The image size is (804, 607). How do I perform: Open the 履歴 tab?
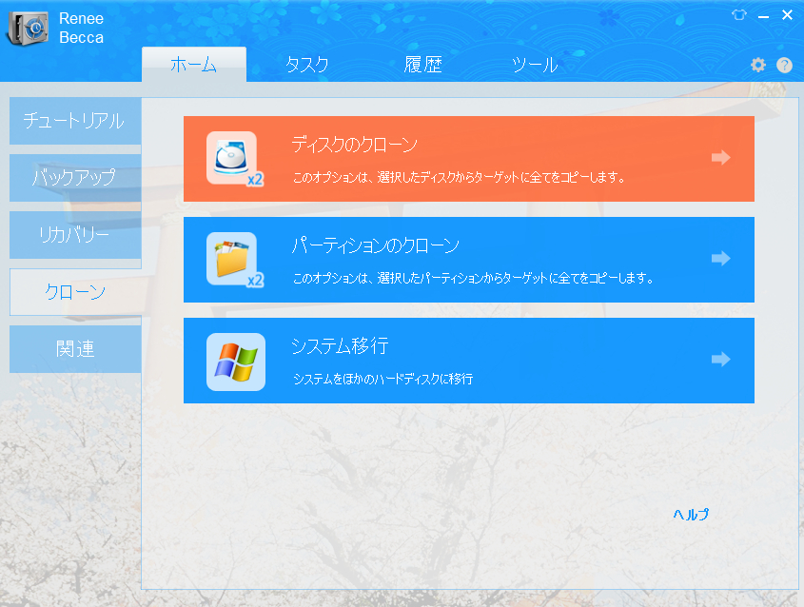(423, 65)
